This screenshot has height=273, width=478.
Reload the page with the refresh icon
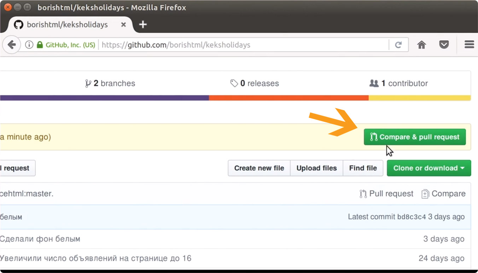(x=398, y=45)
